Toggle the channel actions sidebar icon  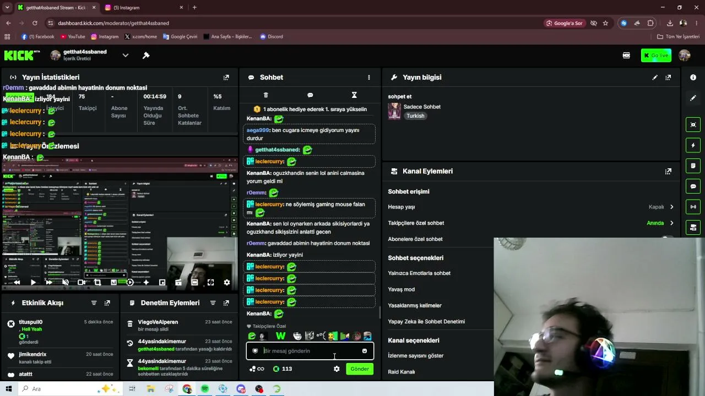click(x=693, y=227)
